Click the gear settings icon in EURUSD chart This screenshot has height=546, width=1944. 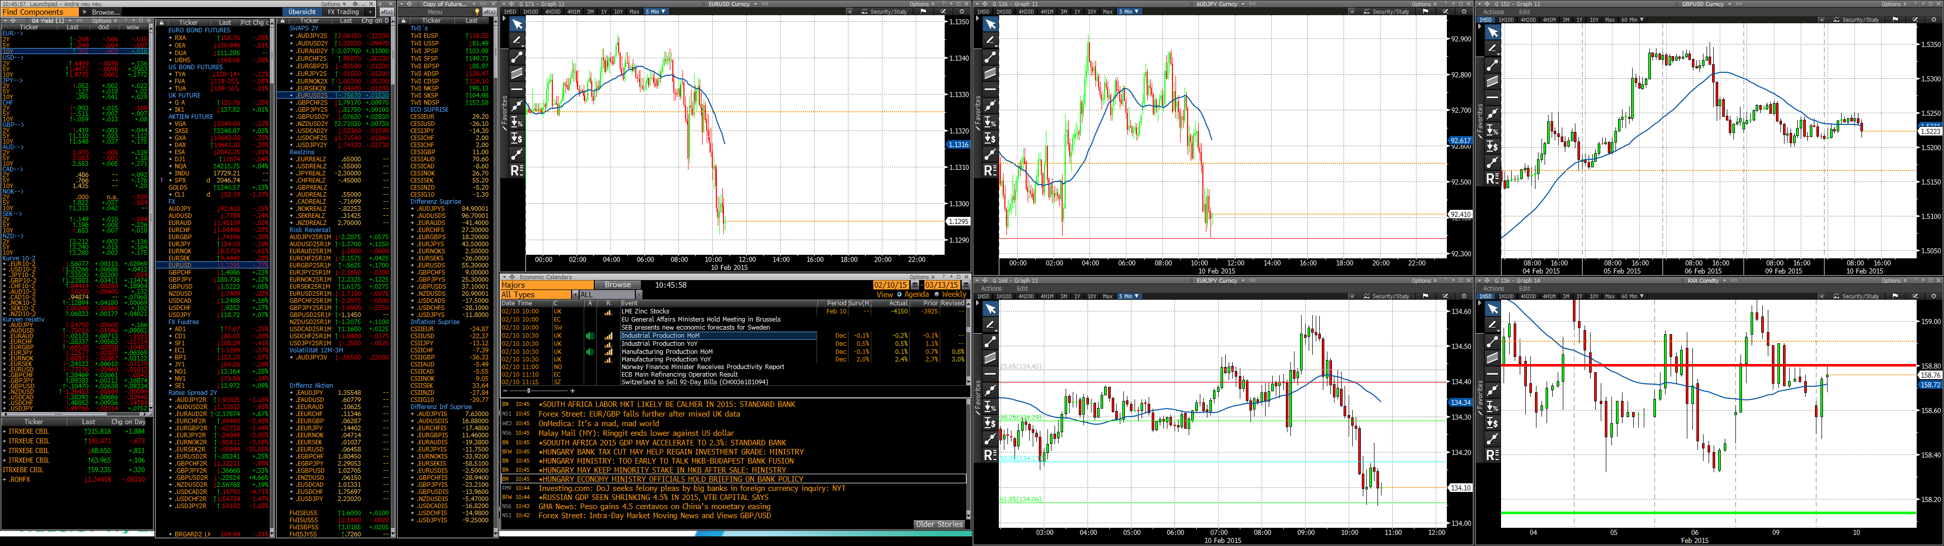(x=961, y=11)
